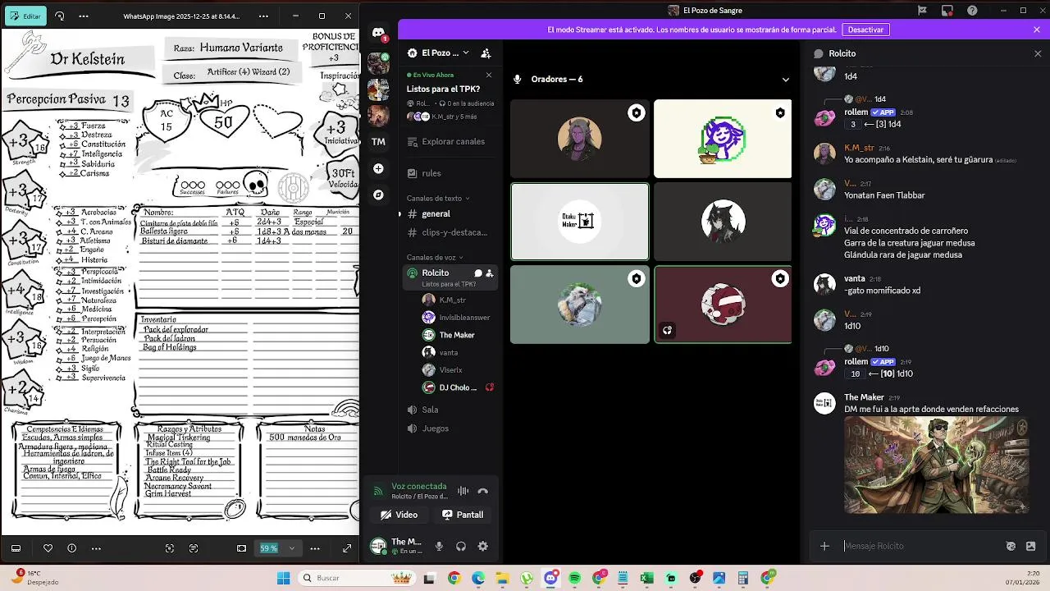Open OBS Studio from the taskbar
Viewport: 1050px width, 591px height.
pos(696,578)
